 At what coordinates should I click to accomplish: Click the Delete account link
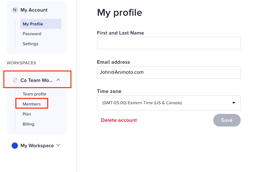pyautogui.click(x=119, y=120)
